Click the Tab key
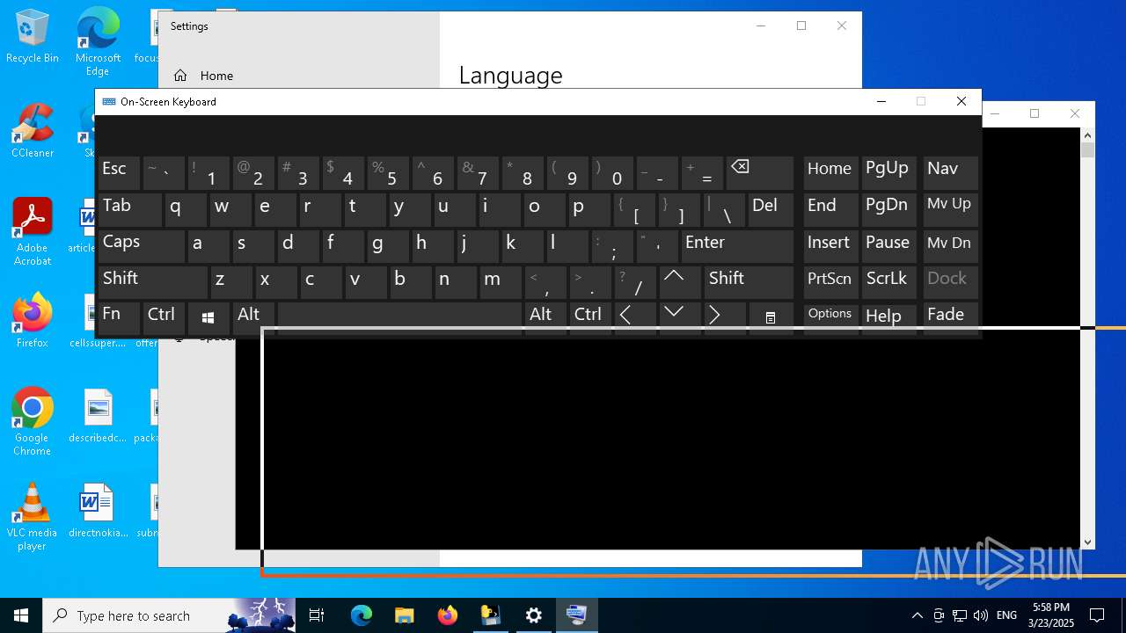1126x633 pixels. coord(129,209)
